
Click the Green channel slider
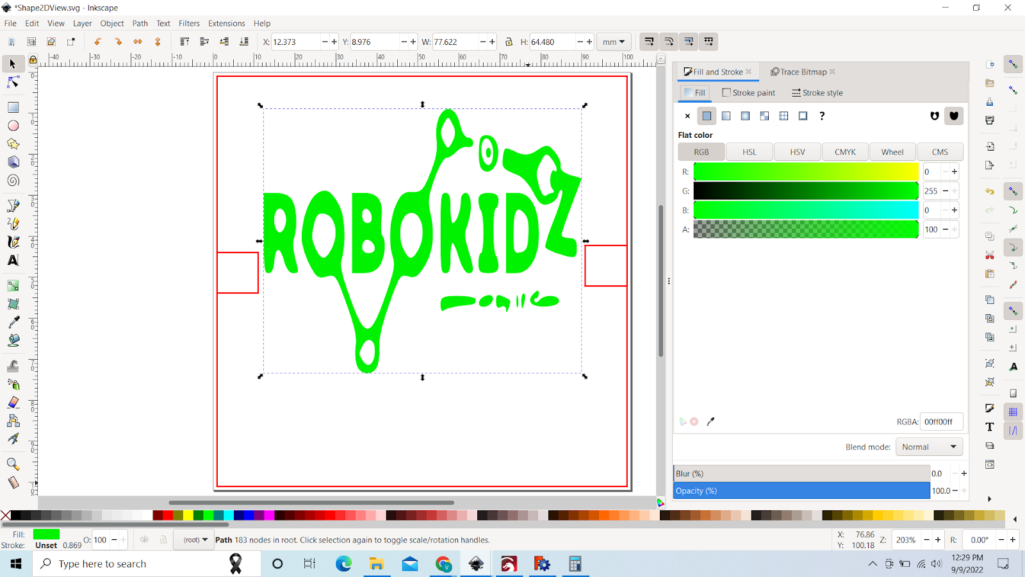(x=806, y=191)
